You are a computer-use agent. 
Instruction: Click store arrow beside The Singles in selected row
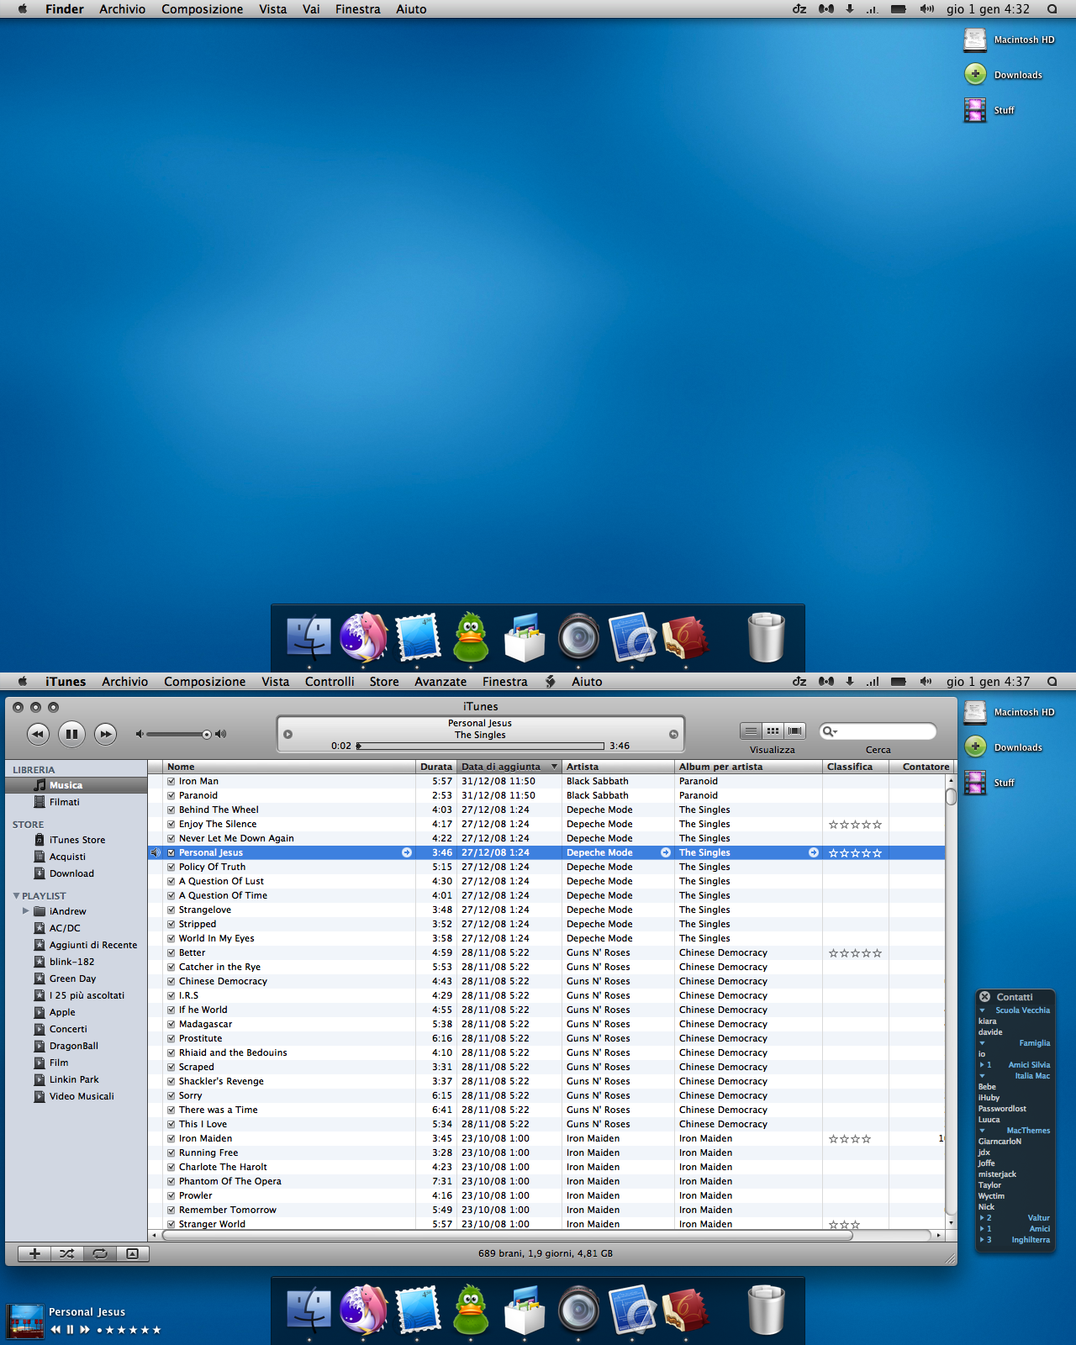pyautogui.click(x=814, y=852)
